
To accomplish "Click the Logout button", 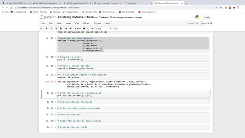I will click(207, 17).
